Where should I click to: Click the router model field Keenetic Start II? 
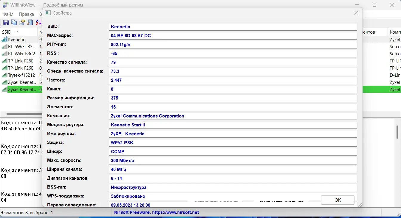tap(233, 125)
